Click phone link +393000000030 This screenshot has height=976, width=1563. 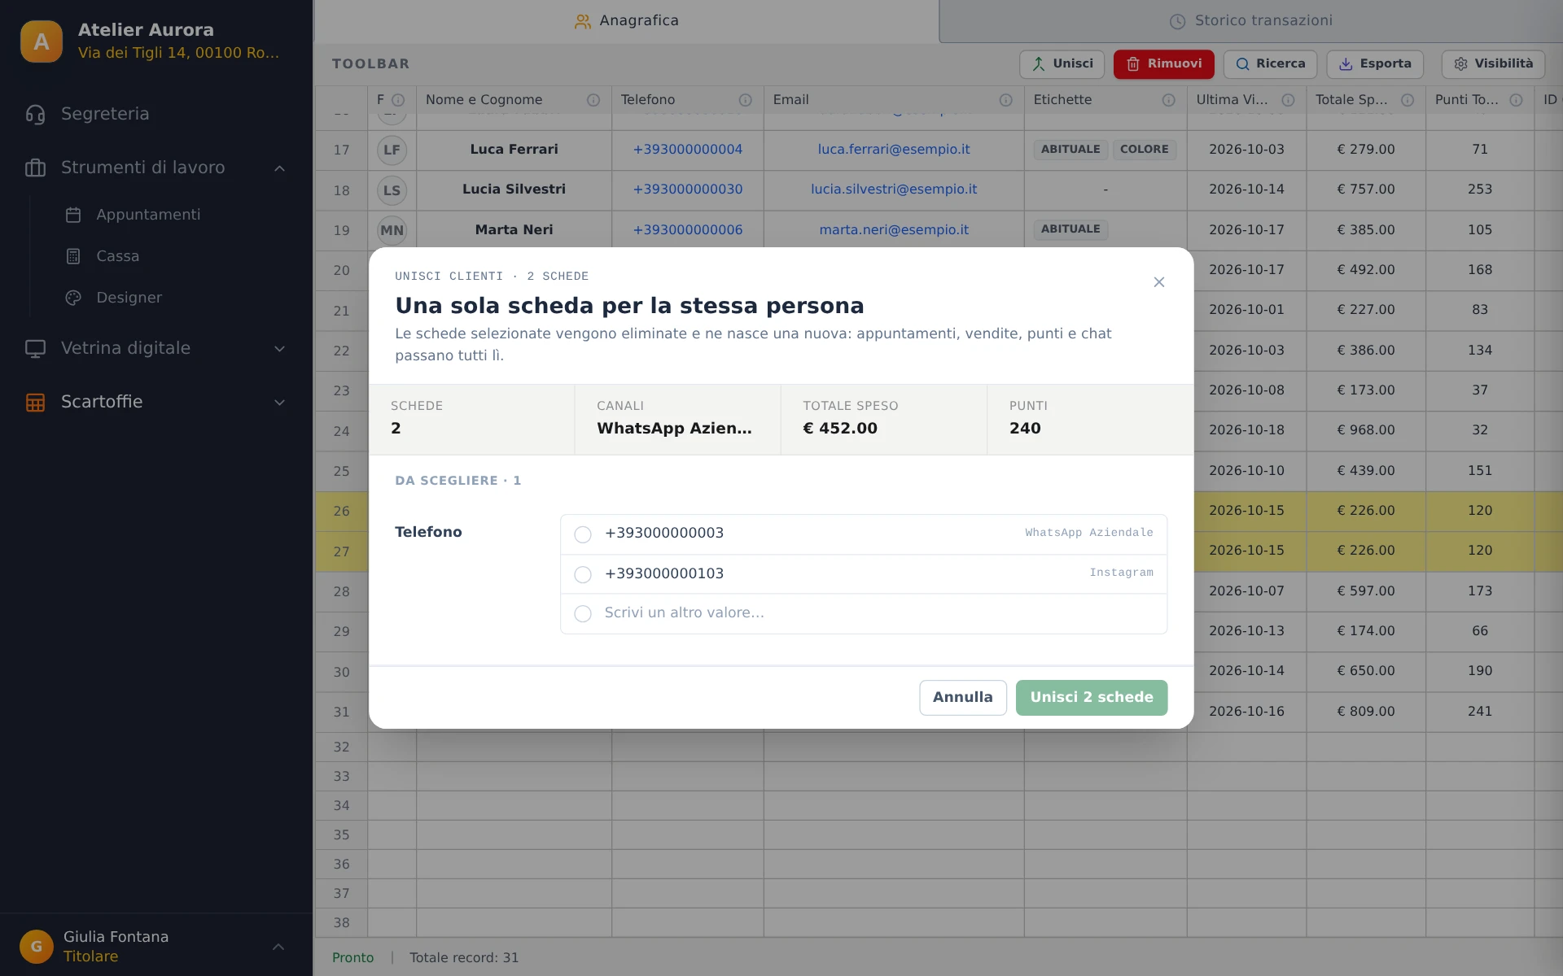688,190
